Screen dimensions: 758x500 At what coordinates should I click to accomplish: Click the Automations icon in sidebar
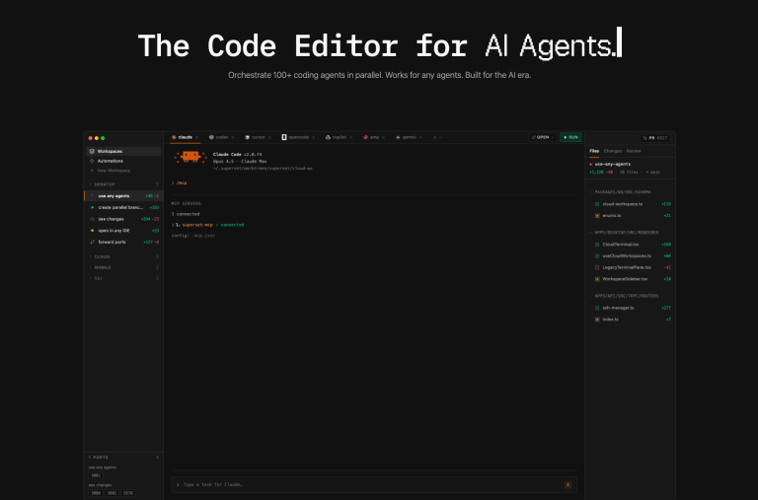[92, 161]
